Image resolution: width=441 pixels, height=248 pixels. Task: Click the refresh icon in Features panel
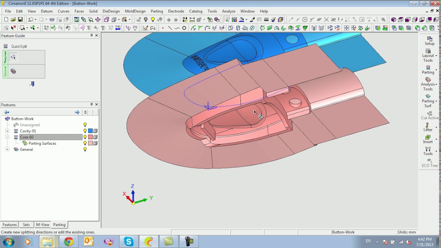click(x=85, y=112)
